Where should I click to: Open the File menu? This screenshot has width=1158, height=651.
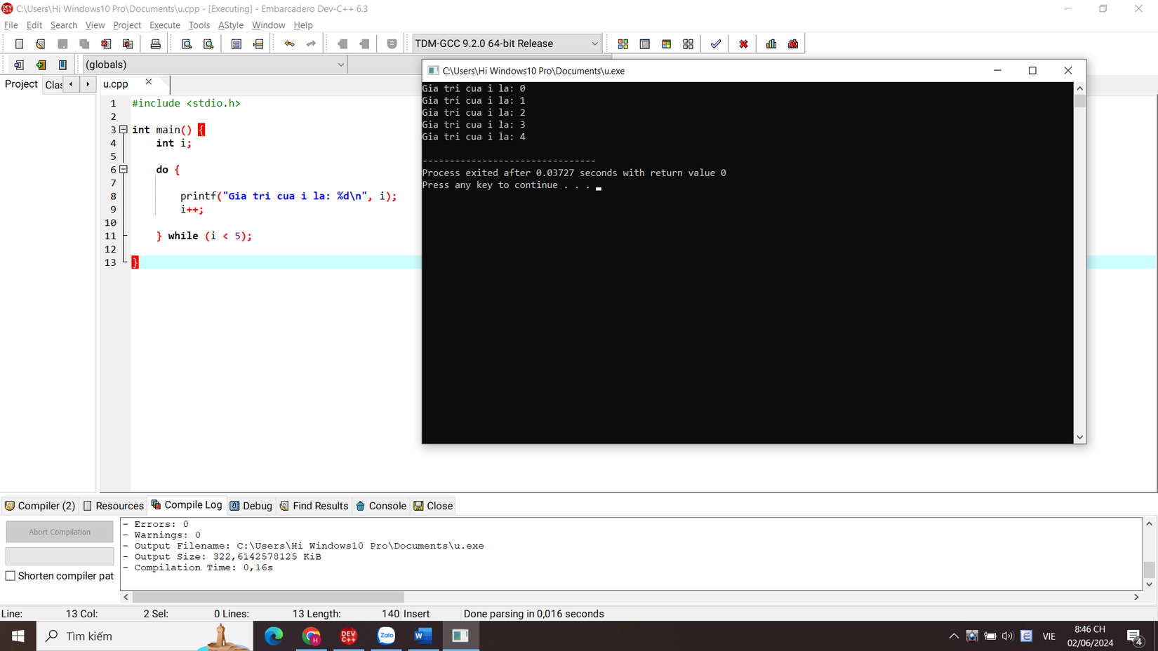[x=11, y=25]
